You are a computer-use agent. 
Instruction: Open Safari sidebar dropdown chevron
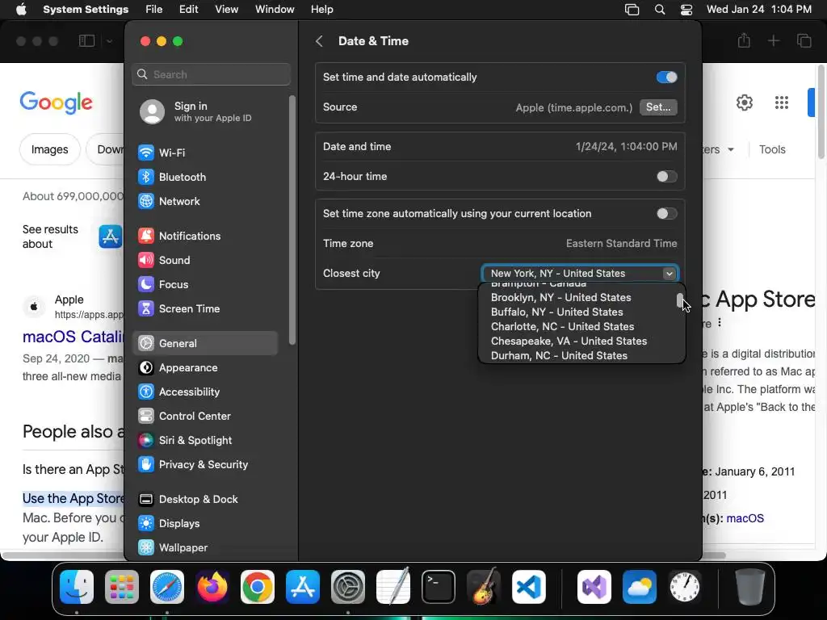pyautogui.click(x=109, y=41)
